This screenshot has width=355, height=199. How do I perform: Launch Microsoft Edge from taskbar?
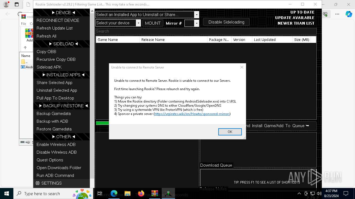(114, 193)
